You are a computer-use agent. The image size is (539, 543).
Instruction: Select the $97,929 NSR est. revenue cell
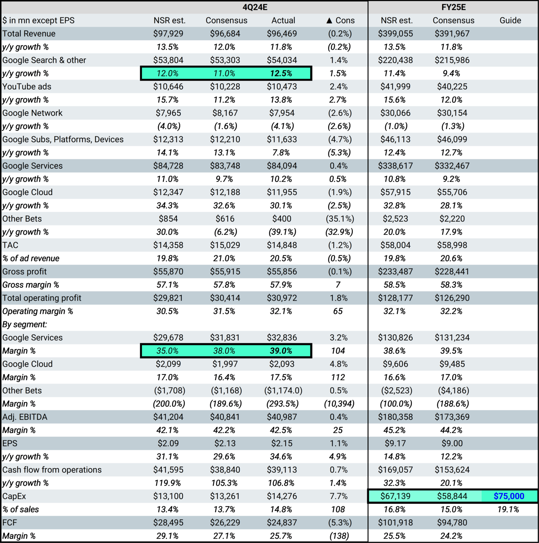coord(168,34)
